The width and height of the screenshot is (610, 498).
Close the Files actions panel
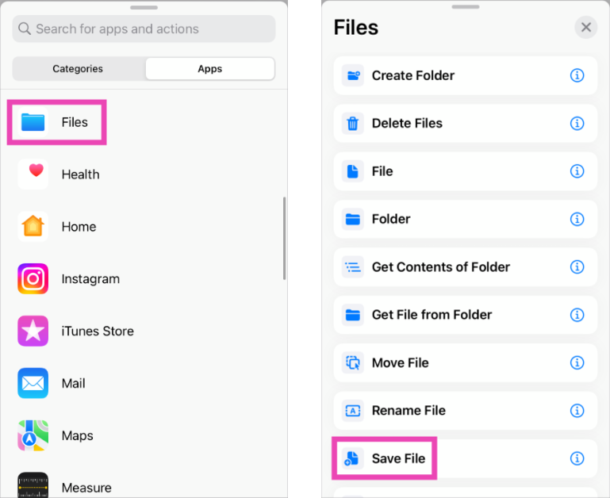point(585,28)
